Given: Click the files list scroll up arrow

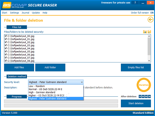Looking at the screenshot, I should click(149, 36).
